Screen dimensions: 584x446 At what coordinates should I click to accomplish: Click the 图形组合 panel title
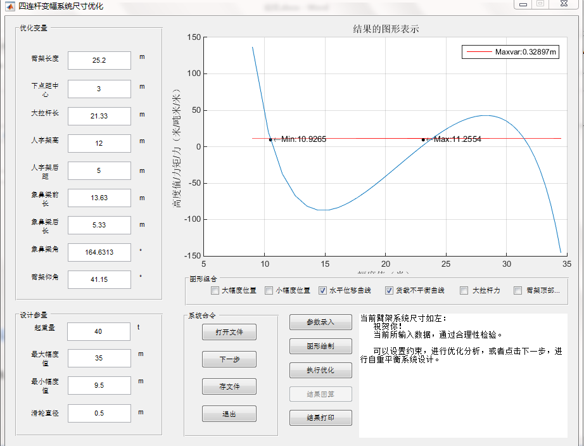coord(203,279)
